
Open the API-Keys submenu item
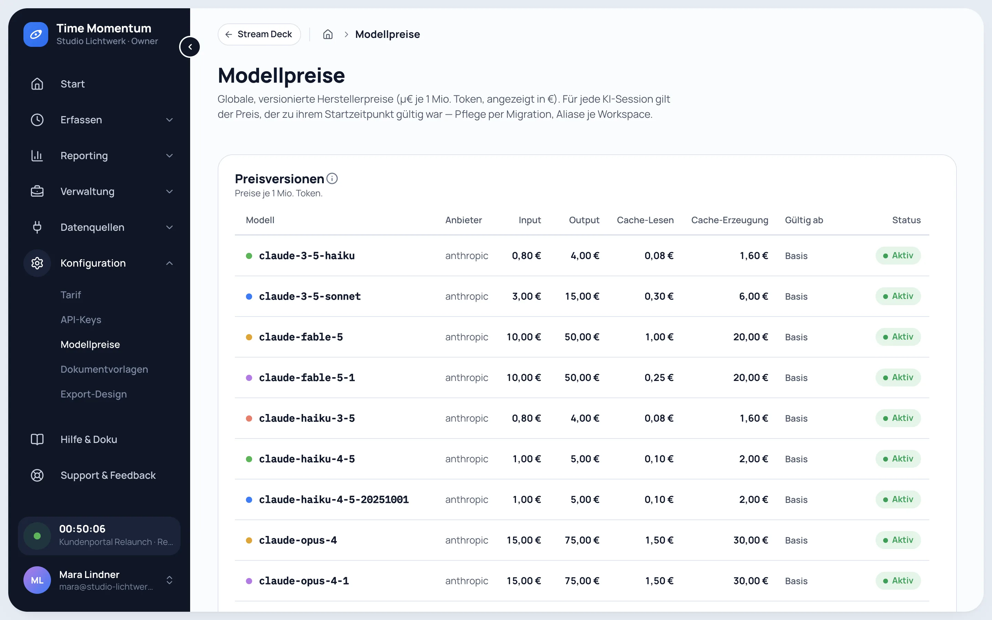coord(81,320)
